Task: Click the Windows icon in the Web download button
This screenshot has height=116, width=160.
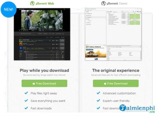Action: tap(34, 84)
